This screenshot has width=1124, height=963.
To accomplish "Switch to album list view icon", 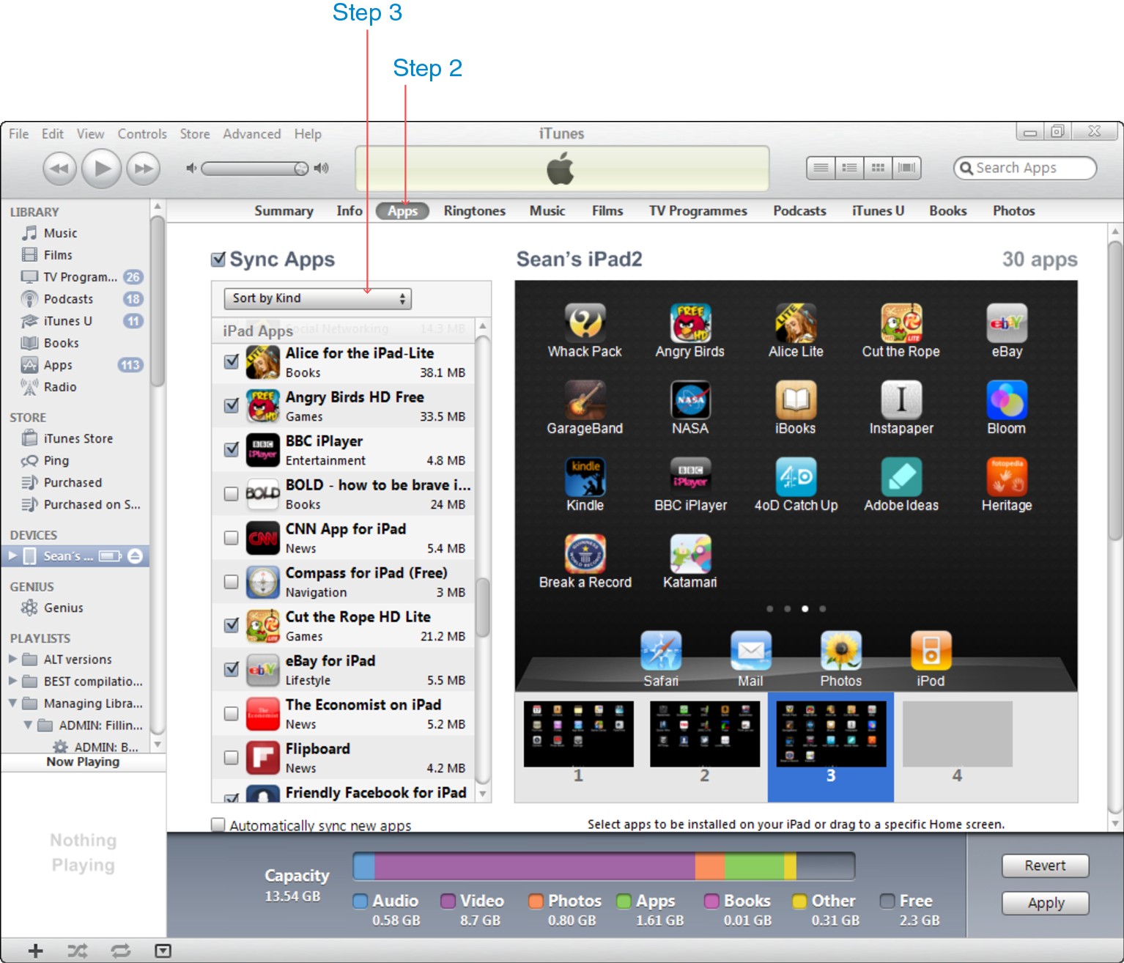I will coord(849,168).
